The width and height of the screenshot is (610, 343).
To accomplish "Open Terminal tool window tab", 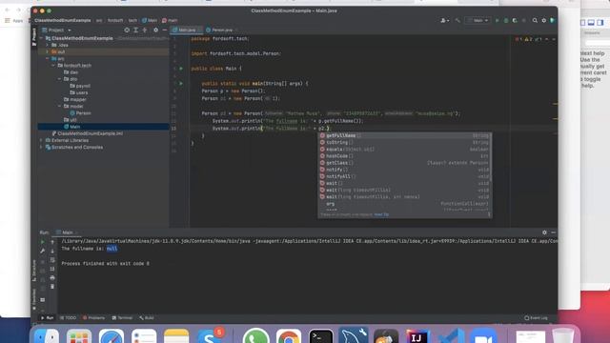I will pos(122,317).
